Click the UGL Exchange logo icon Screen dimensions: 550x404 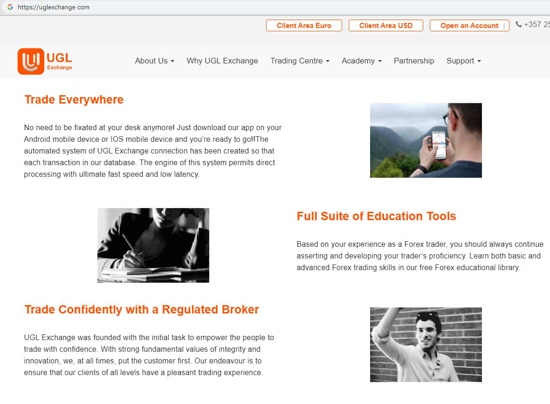[31, 61]
